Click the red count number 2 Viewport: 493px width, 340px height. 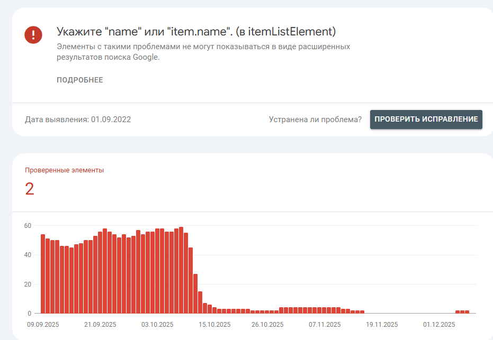coord(30,189)
